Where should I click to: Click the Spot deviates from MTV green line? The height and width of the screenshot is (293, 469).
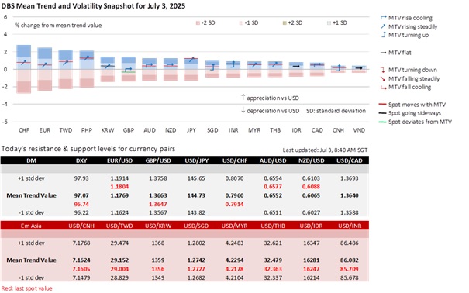pos(382,122)
